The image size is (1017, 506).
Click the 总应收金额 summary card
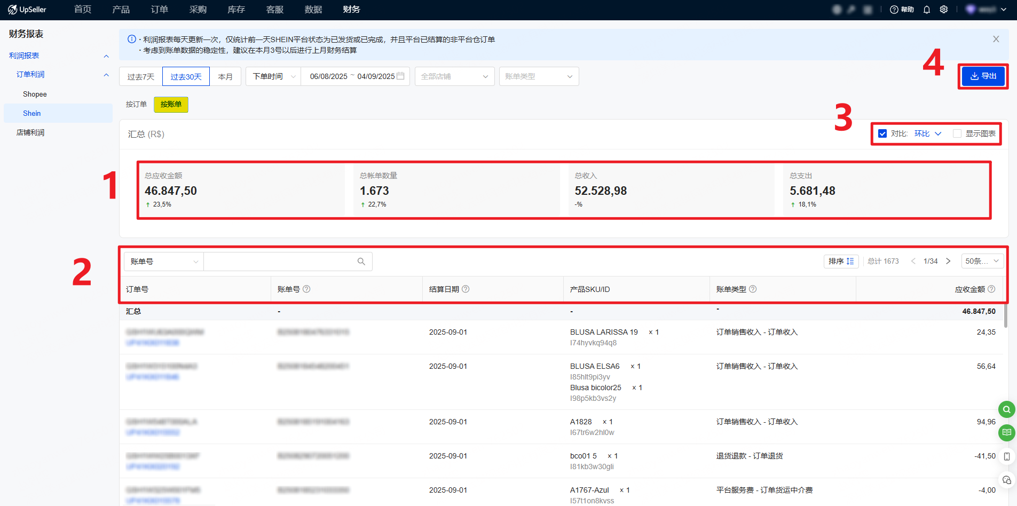pos(241,190)
